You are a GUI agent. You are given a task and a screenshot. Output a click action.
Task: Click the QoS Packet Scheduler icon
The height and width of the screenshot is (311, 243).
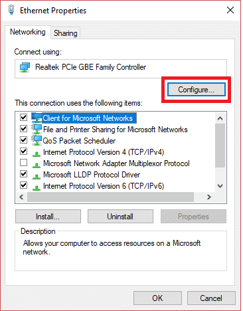pyautogui.click(x=37, y=140)
